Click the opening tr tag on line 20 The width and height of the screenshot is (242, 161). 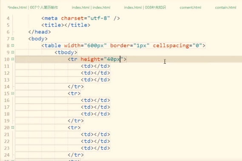coord(74,127)
